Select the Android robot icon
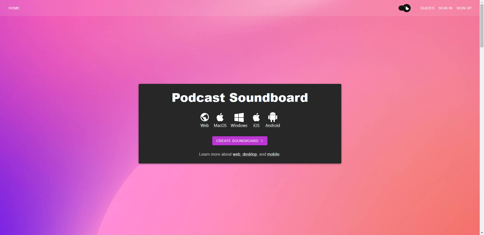Image resolution: width=484 pixels, height=235 pixels. [x=273, y=117]
